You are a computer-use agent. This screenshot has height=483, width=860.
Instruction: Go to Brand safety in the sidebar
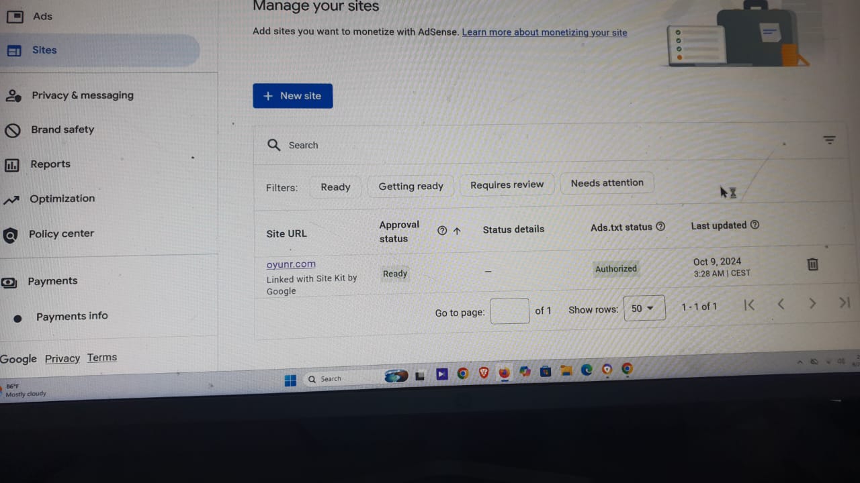click(x=50, y=129)
